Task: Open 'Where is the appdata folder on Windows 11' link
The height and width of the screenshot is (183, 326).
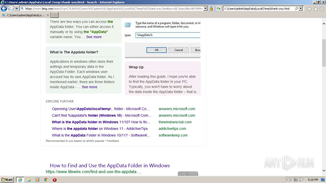Action: pyautogui.click(x=100, y=129)
